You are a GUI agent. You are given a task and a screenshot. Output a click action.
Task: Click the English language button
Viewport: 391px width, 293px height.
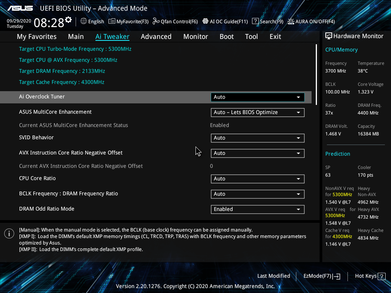tap(96, 22)
